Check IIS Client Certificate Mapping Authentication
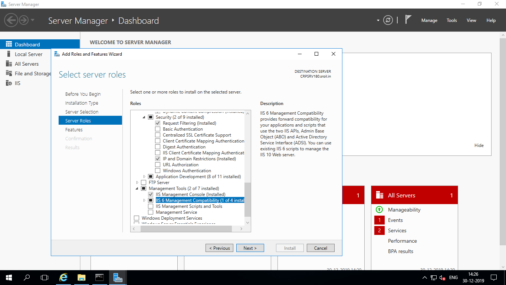 (x=158, y=153)
